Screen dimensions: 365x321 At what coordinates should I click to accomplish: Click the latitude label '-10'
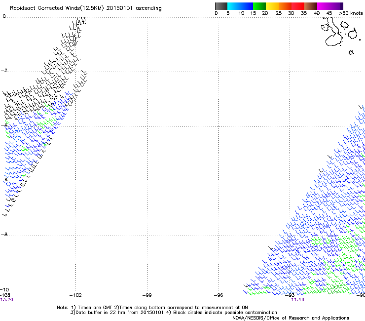(x=4, y=290)
